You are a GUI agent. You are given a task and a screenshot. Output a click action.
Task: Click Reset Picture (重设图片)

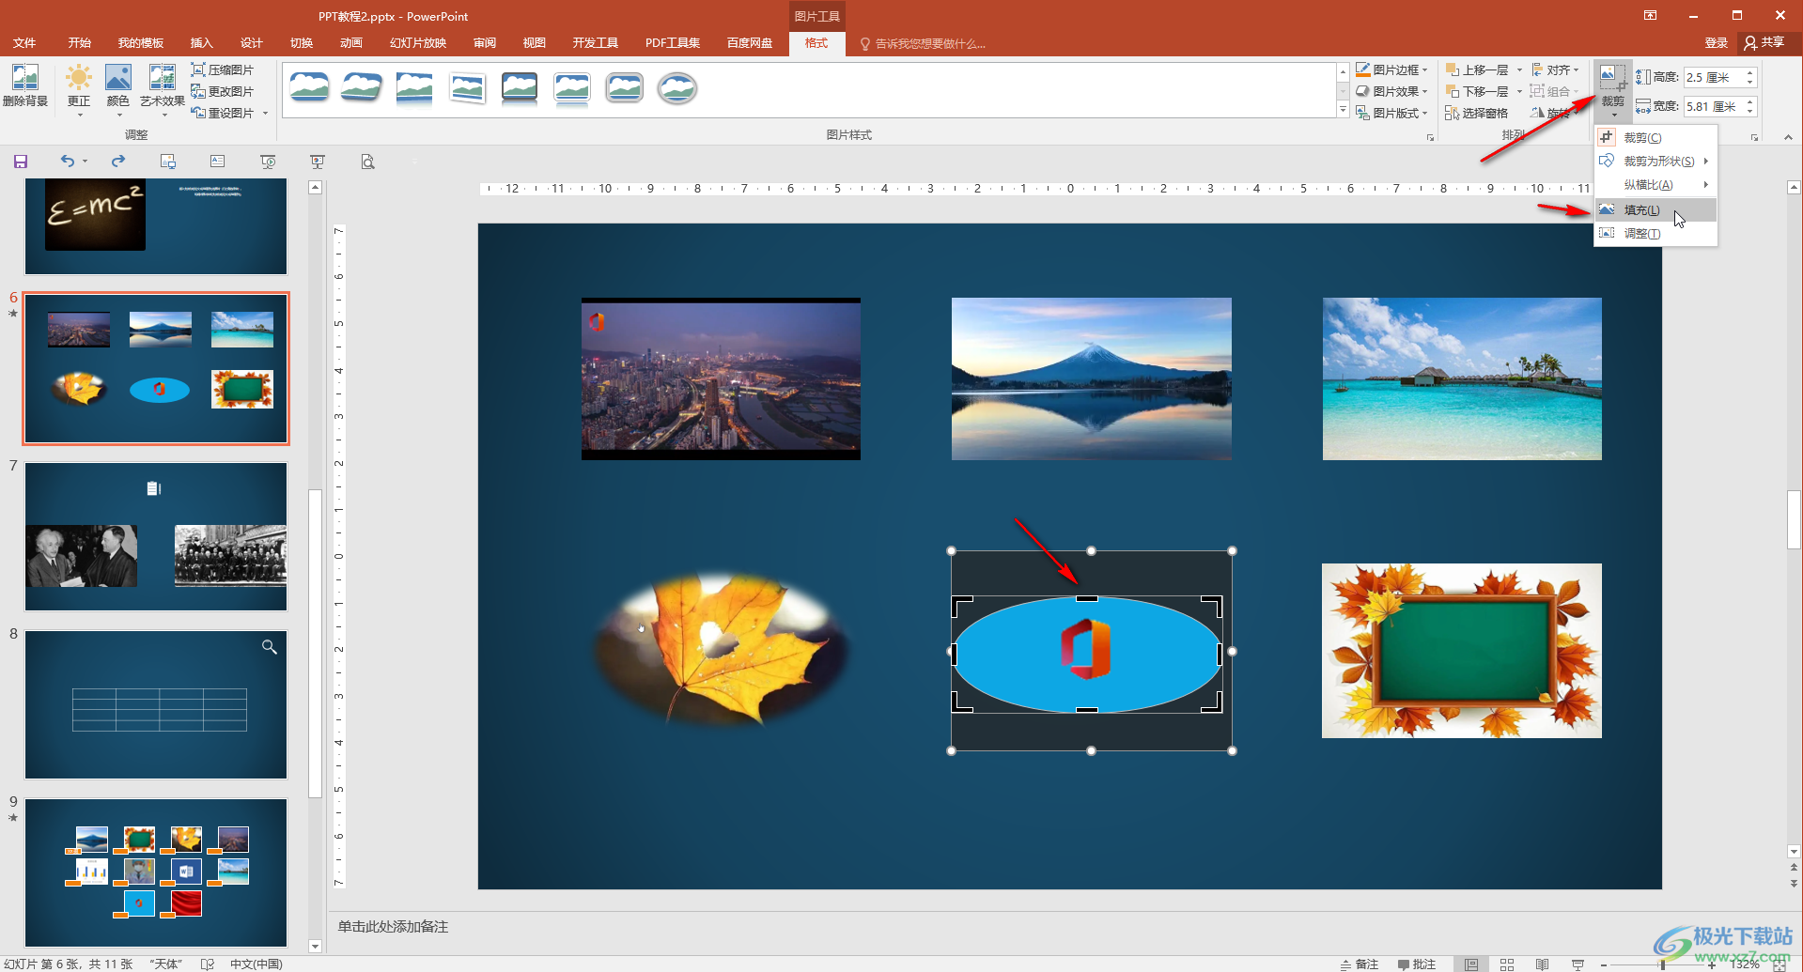(x=223, y=113)
